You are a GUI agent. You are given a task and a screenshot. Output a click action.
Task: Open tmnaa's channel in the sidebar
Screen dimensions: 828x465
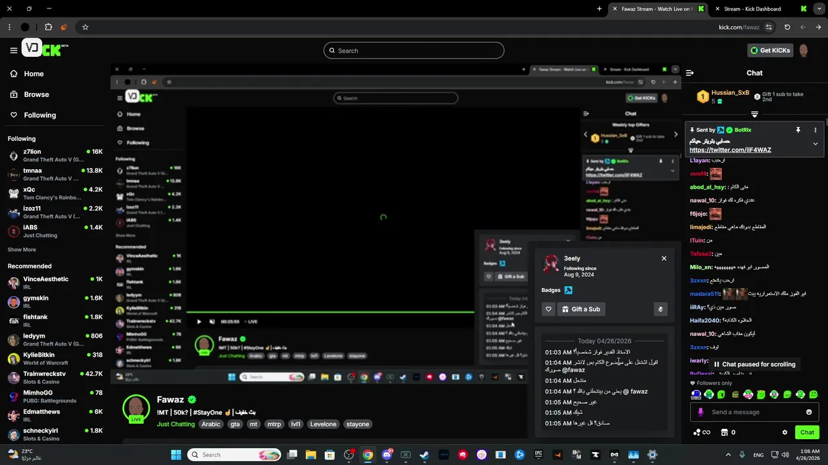click(55, 174)
